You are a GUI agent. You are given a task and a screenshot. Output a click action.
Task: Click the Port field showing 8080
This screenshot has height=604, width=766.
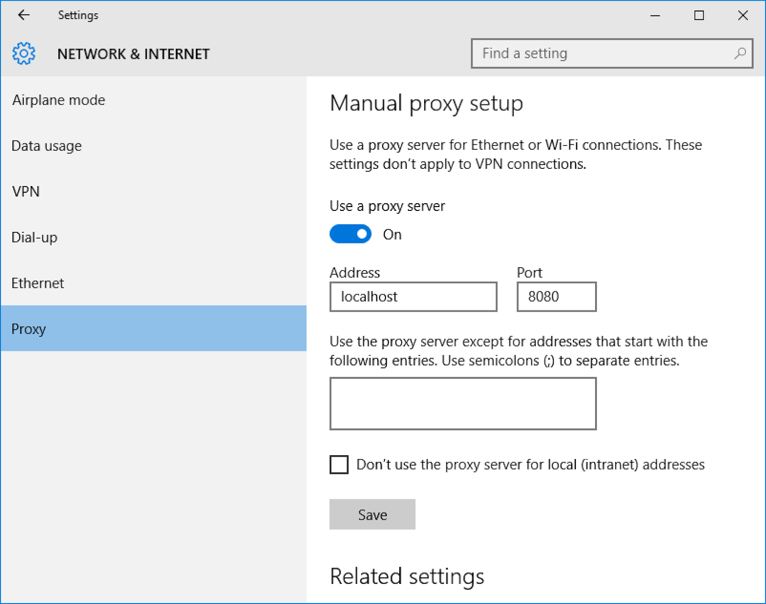coord(557,297)
